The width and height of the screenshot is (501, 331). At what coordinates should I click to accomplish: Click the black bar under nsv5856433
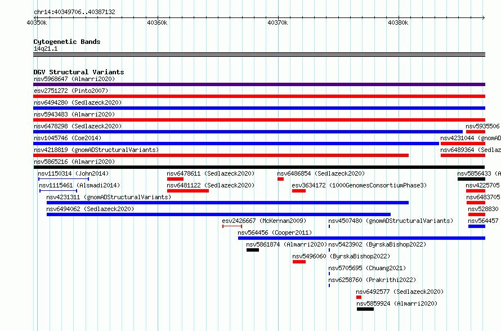(471, 179)
